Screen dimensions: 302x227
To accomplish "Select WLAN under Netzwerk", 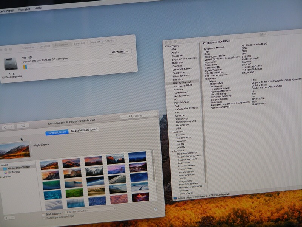I will coord(180,145).
